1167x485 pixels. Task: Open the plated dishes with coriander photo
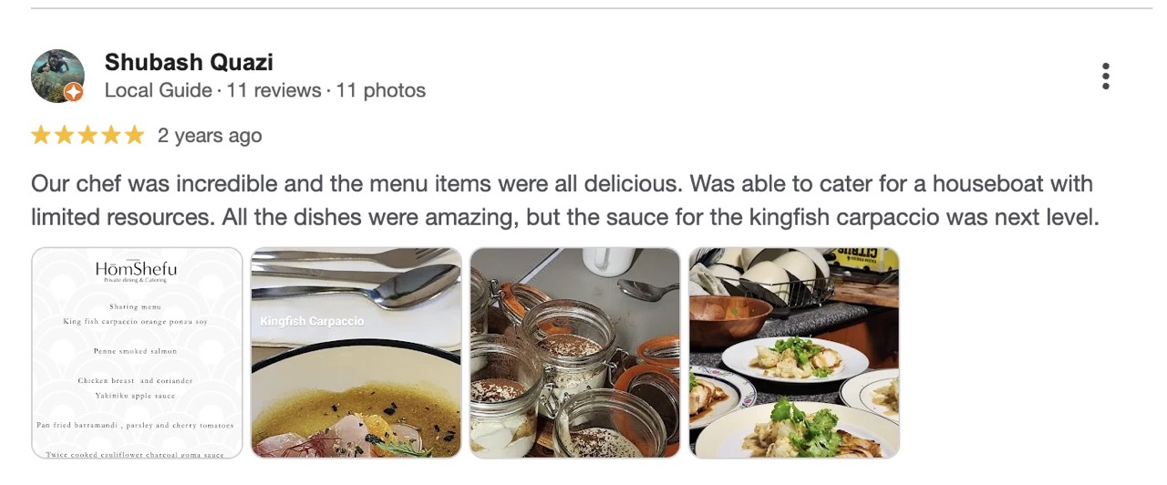pyautogui.click(x=794, y=353)
